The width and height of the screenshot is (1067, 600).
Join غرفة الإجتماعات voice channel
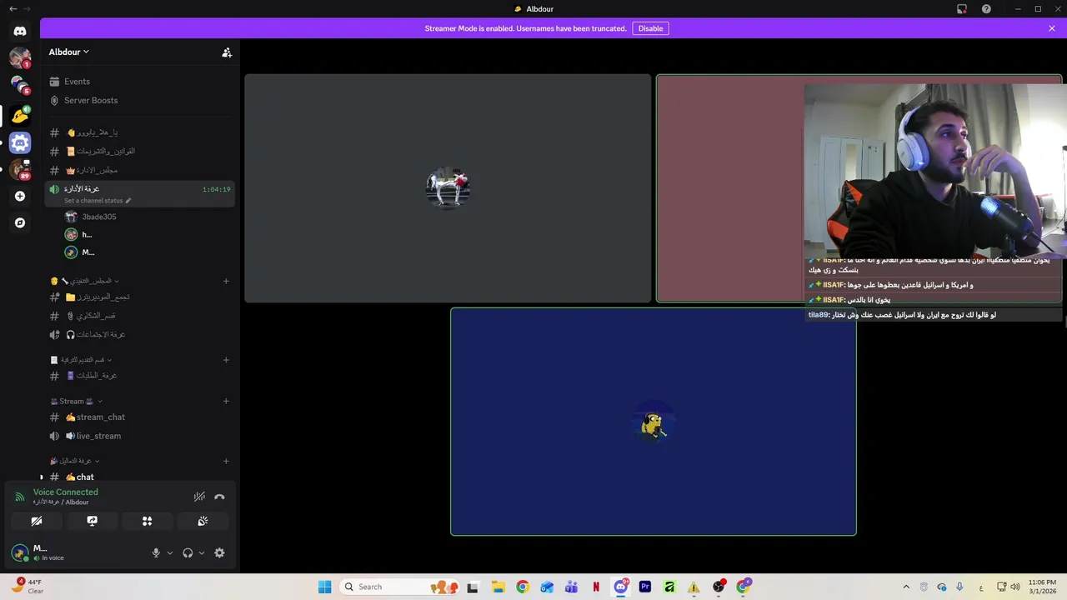pos(138,334)
